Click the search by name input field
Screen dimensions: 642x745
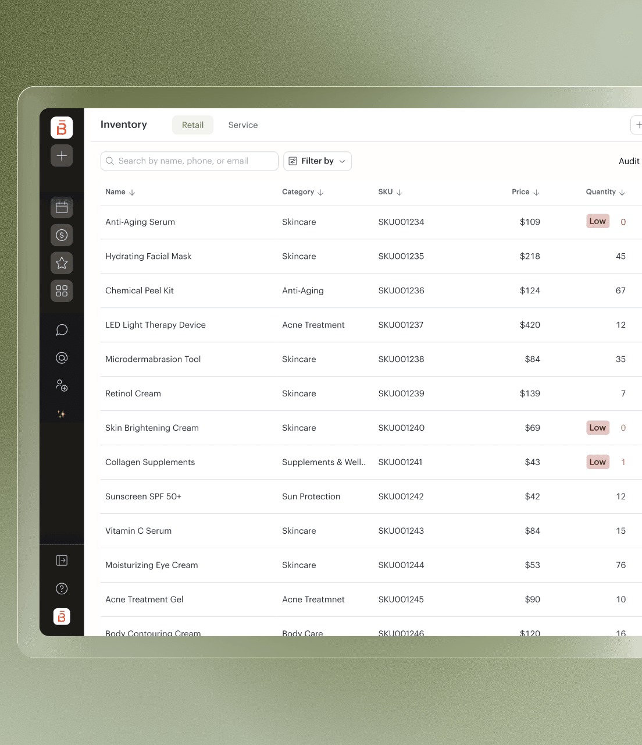click(190, 161)
